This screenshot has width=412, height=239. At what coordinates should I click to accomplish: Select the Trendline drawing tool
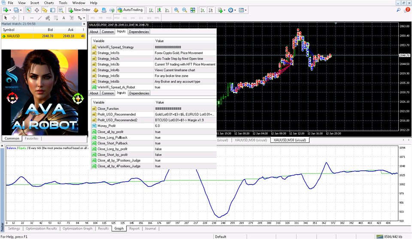pos(39,18)
